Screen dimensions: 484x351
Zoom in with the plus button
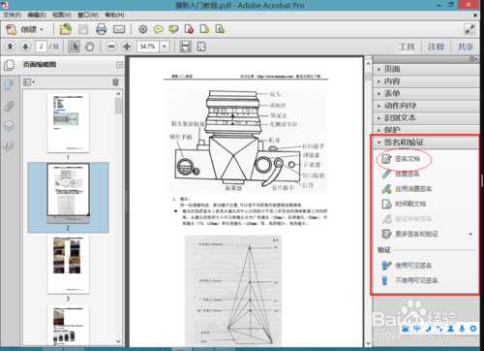pos(127,47)
